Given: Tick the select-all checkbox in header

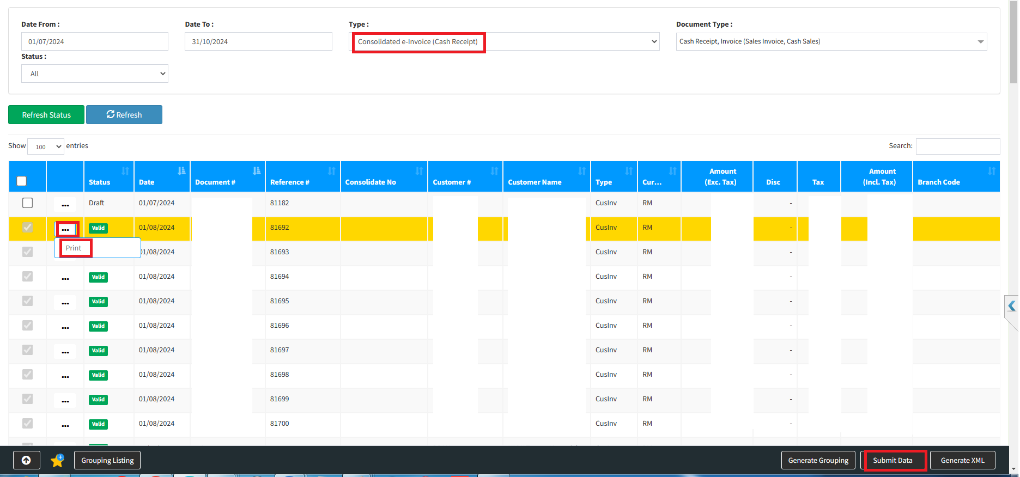Looking at the screenshot, I should tap(22, 181).
